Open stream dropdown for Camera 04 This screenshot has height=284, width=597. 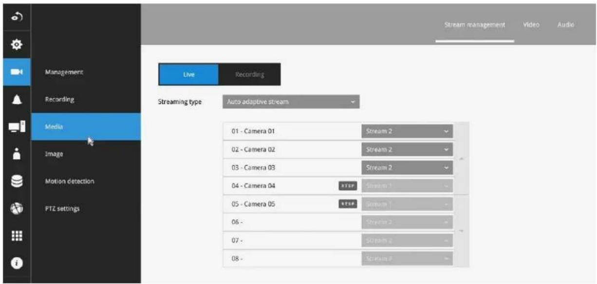407,186
